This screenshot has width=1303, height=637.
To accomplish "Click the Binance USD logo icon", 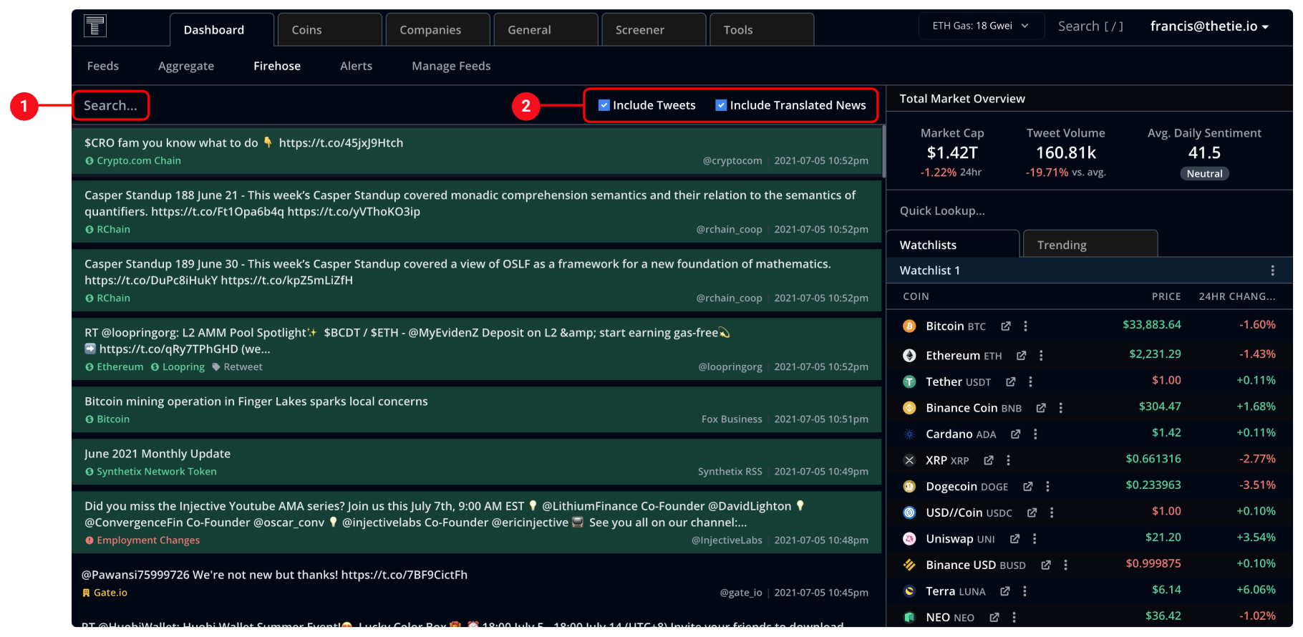I will pyautogui.click(x=909, y=565).
